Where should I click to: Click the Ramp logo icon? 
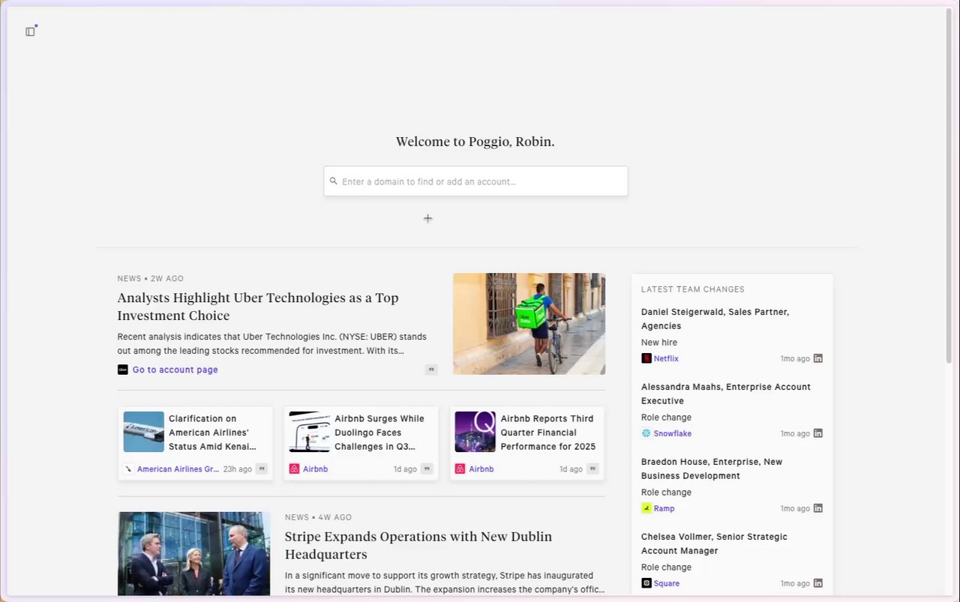[x=646, y=508]
